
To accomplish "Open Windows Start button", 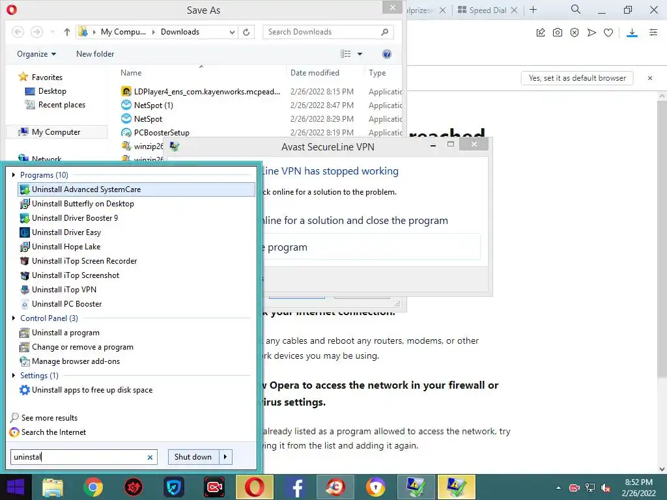I will pyautogui.click(x=16, y=487).
